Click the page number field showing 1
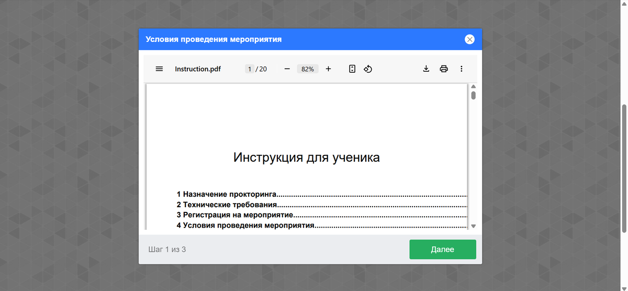 pos(250,69)
